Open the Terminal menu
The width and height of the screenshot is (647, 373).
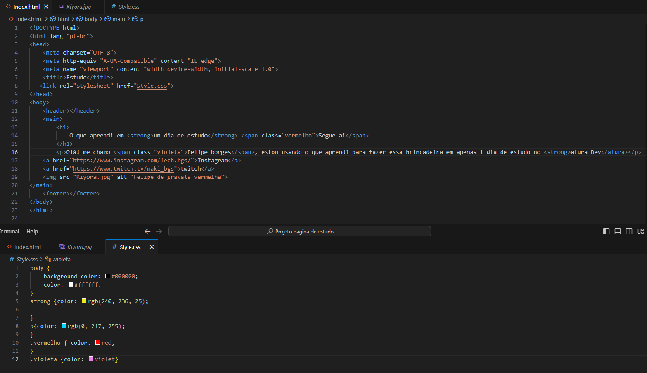point(10,231)
